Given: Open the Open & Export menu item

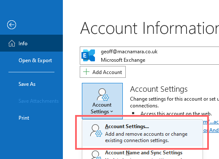Looking at the screenshot, I should pyautogui.click(x=35, y=60).
